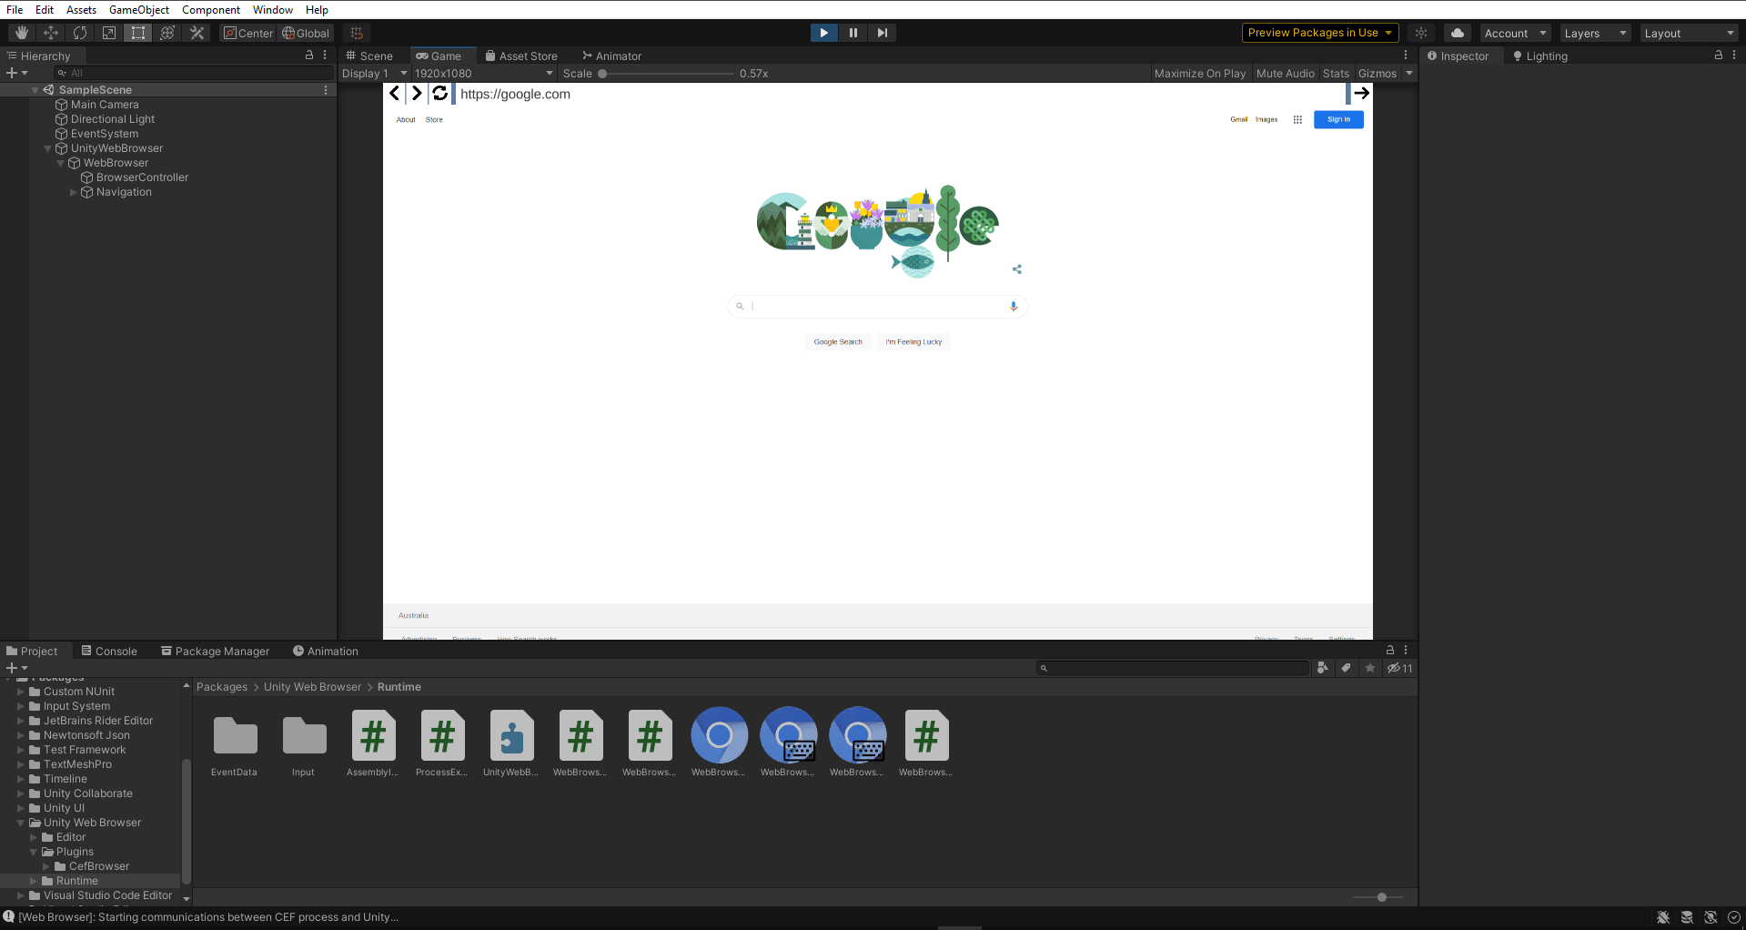Switch to the Scale tool

109,33
